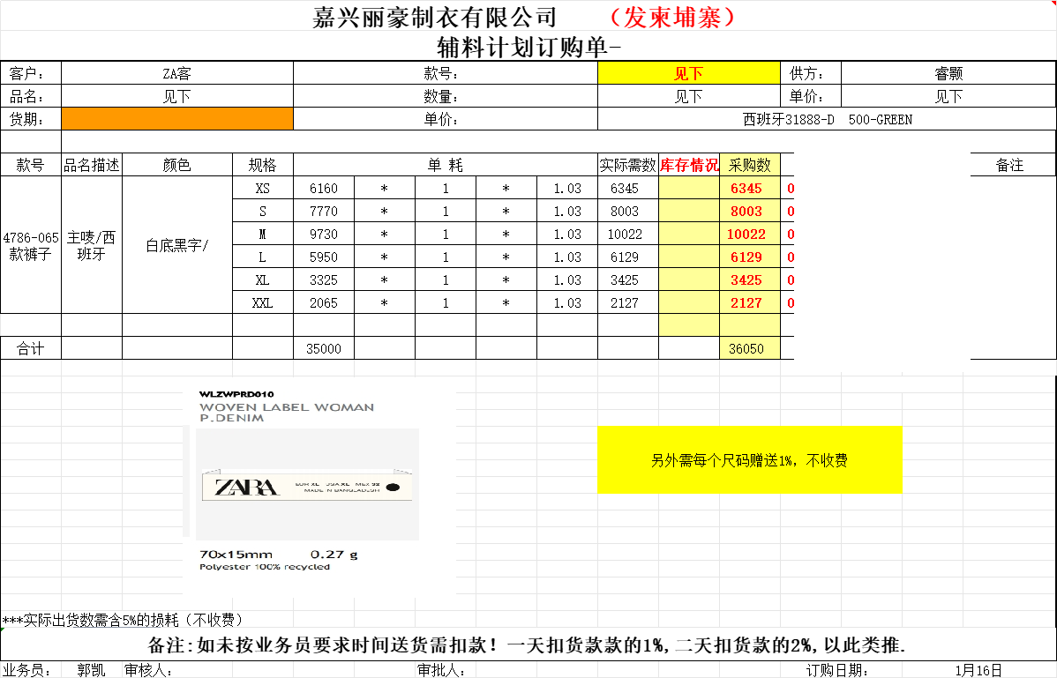Click the orange cell next to 货期
The image size is (1057, 678).
click(x=176, y=119)
